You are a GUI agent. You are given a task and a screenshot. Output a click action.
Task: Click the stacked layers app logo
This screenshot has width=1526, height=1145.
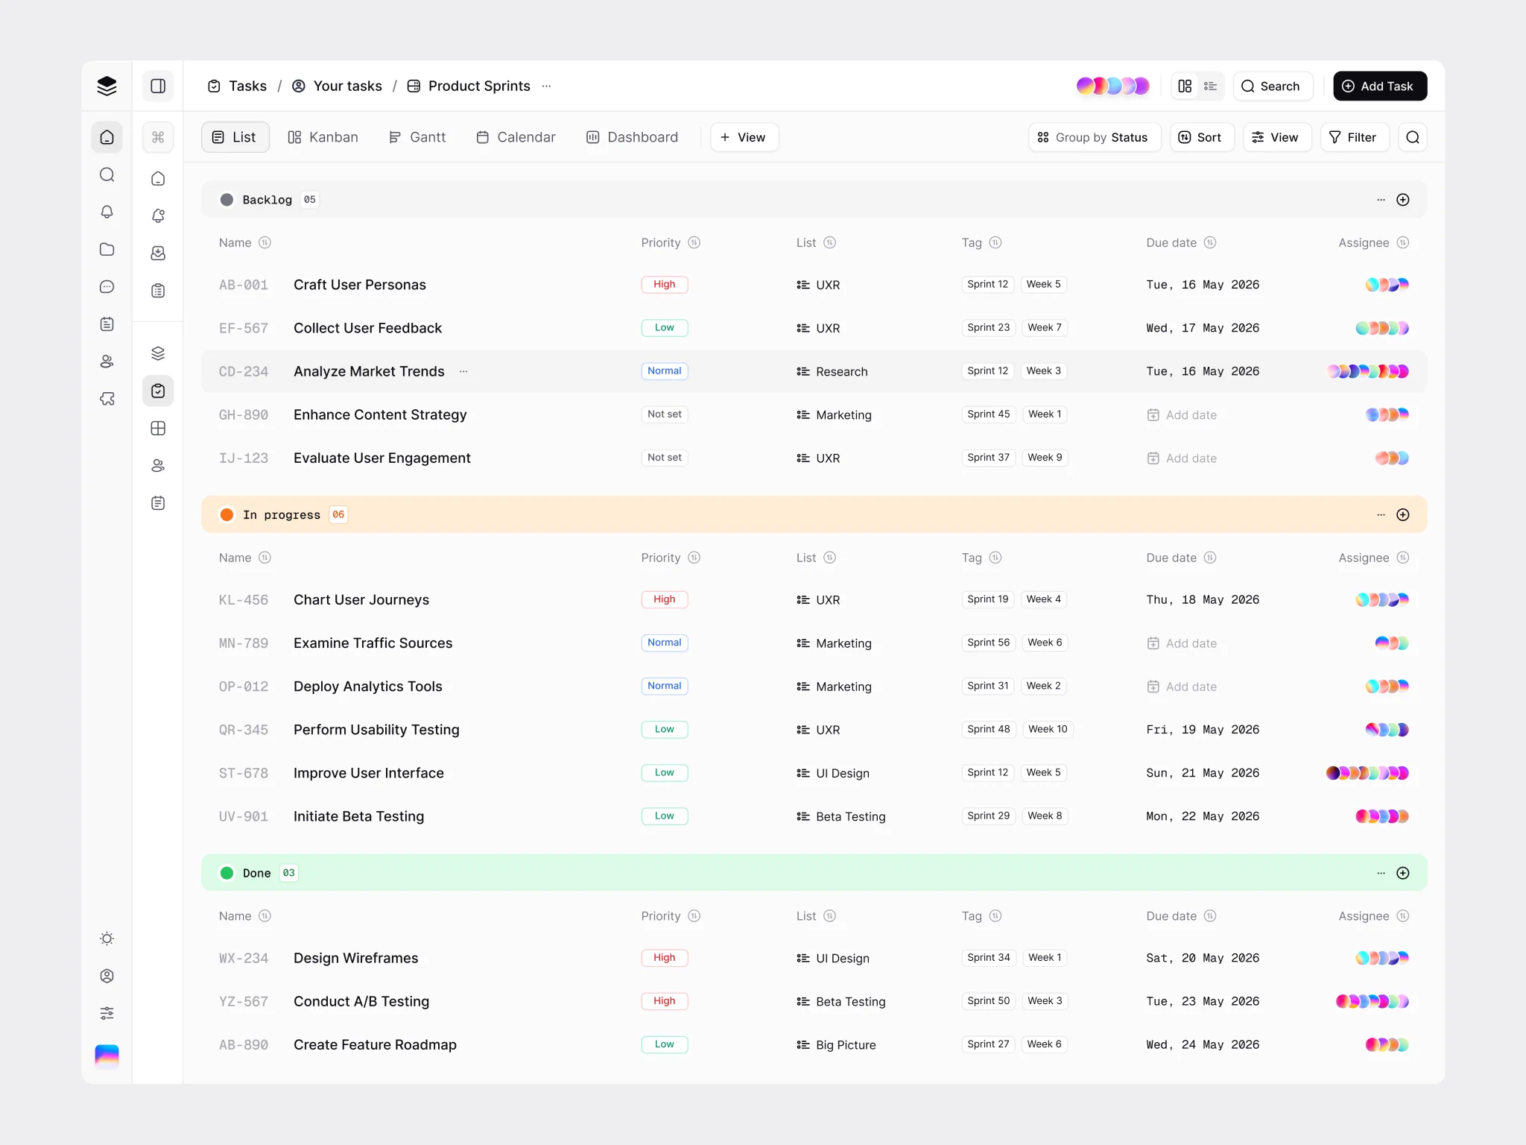(x=107, y=86)
